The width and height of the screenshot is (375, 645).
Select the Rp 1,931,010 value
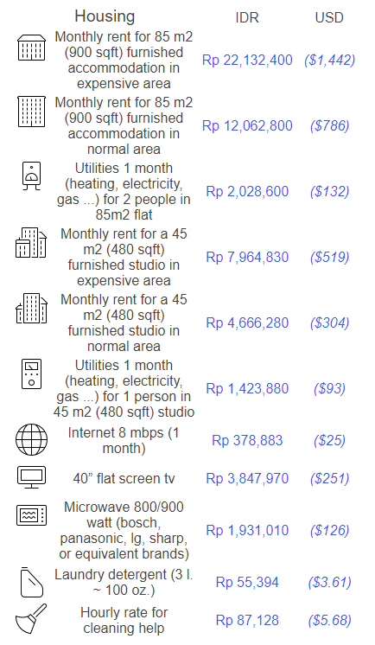point(247,530)
